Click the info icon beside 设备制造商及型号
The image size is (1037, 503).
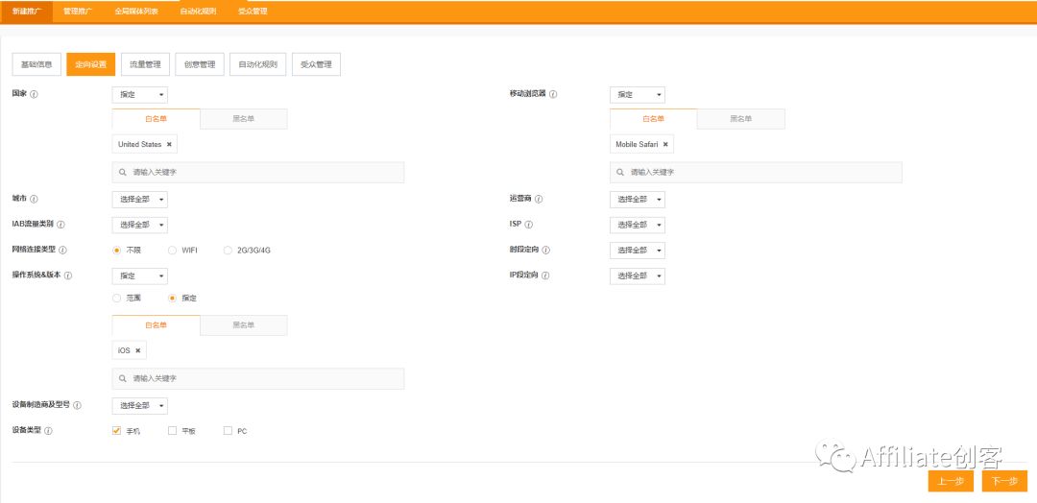(x=78, y=405)
